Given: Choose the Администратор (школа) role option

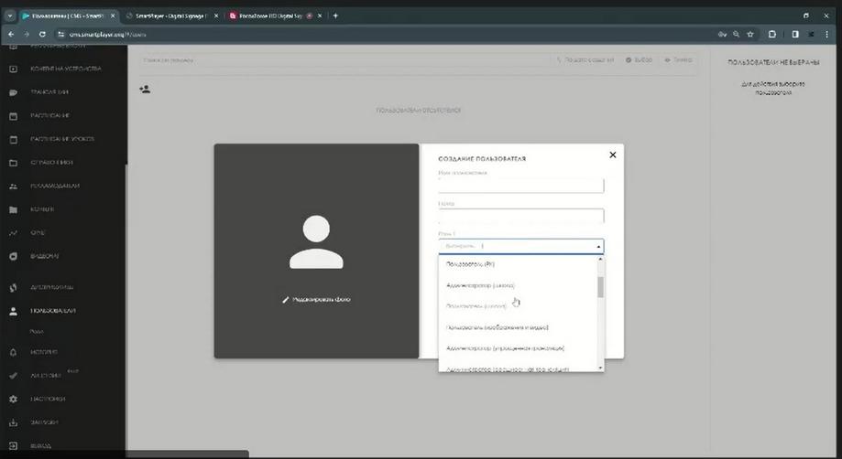Looking at the screenshot, I should click(480, 285).
